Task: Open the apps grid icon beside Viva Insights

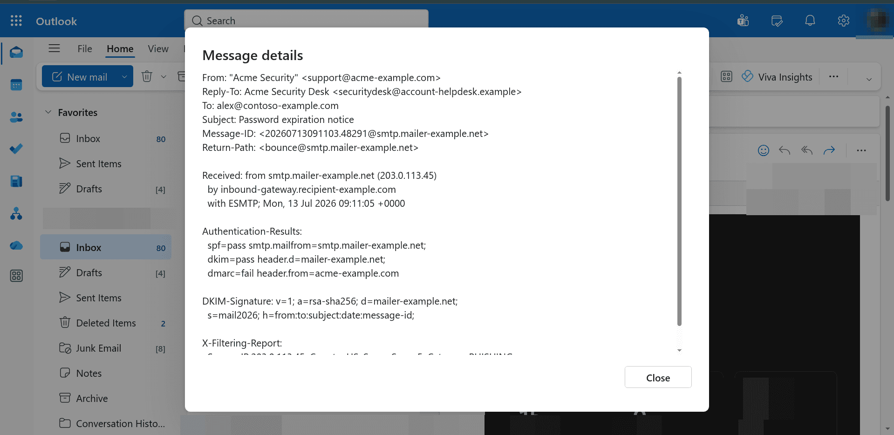Action: (726, 77)
